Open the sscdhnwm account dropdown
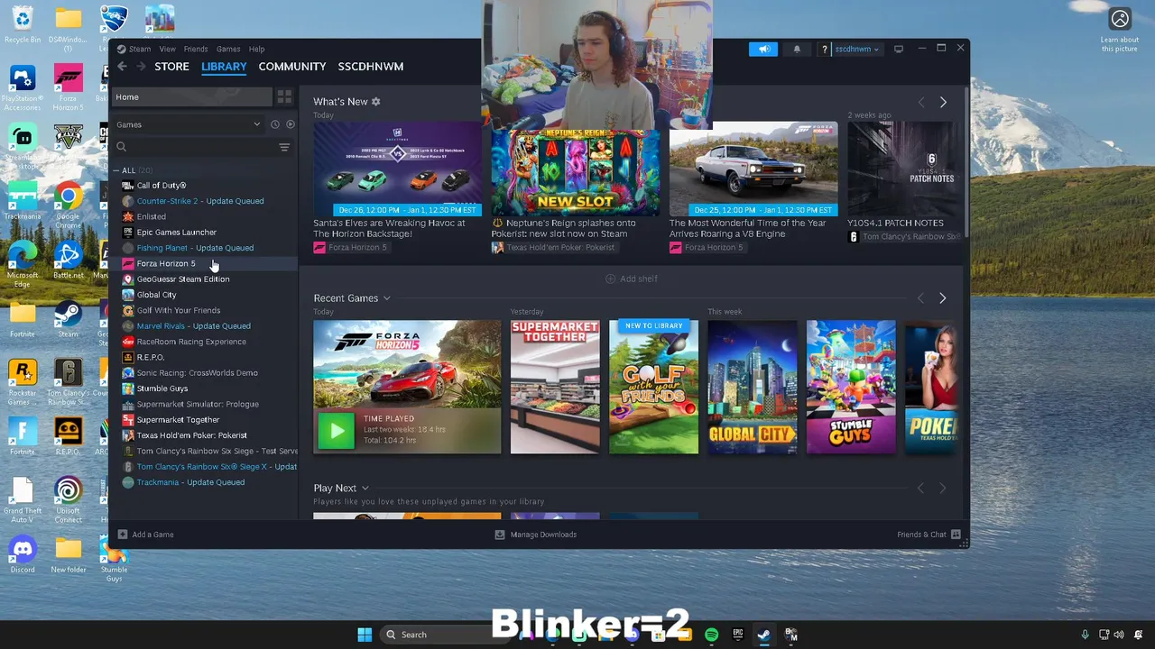 pos(856,49)
